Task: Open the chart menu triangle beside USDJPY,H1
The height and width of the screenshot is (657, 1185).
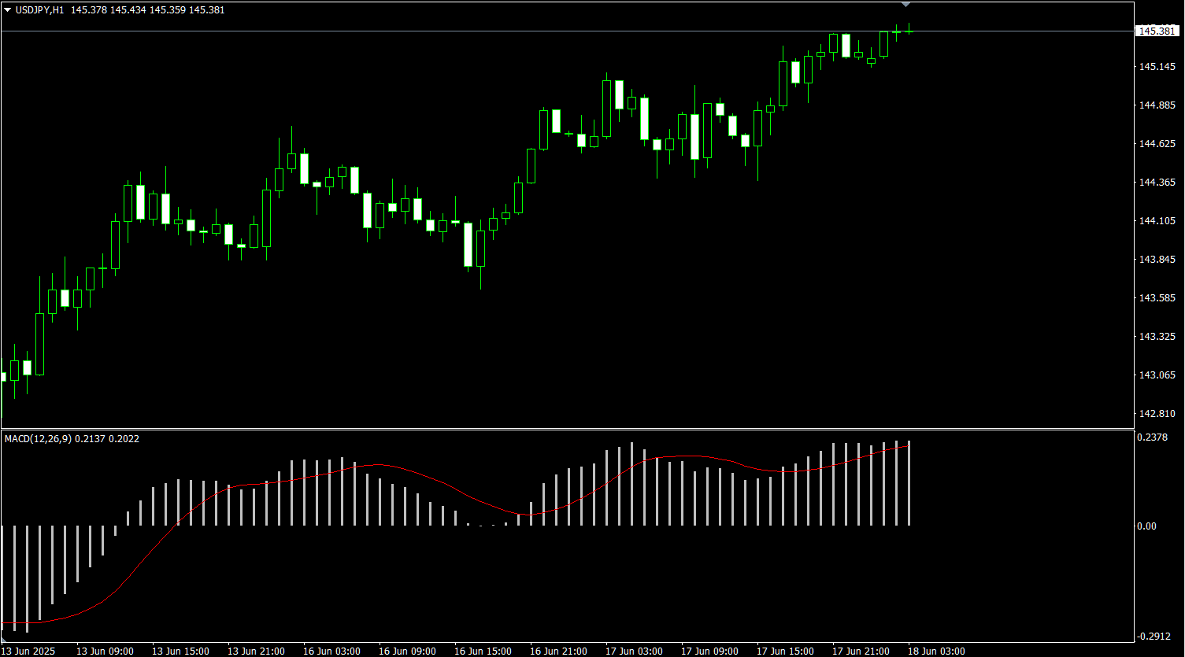Action: [8, 10]
